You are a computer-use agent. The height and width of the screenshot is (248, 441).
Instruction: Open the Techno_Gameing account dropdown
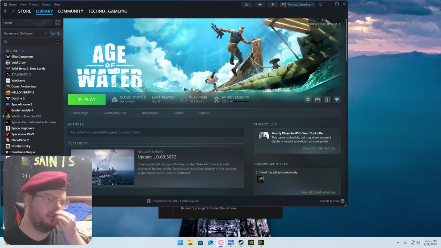coord(297,4)
